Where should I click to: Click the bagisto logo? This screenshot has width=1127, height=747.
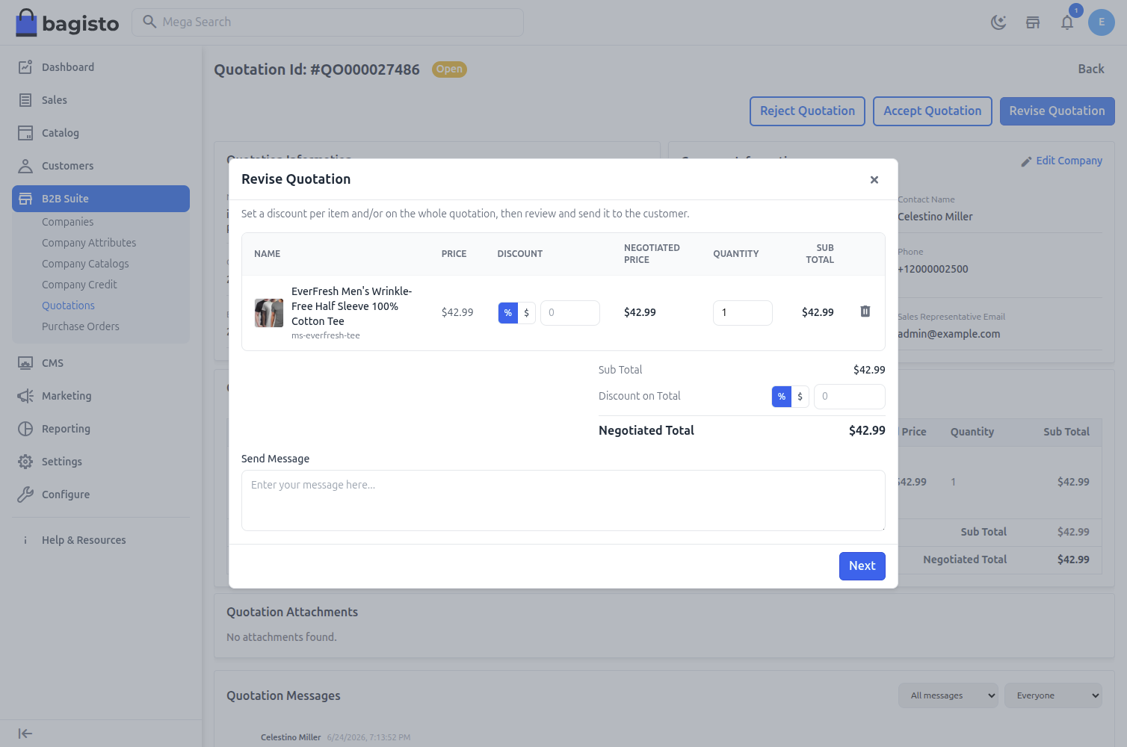(x=67, y=22)
